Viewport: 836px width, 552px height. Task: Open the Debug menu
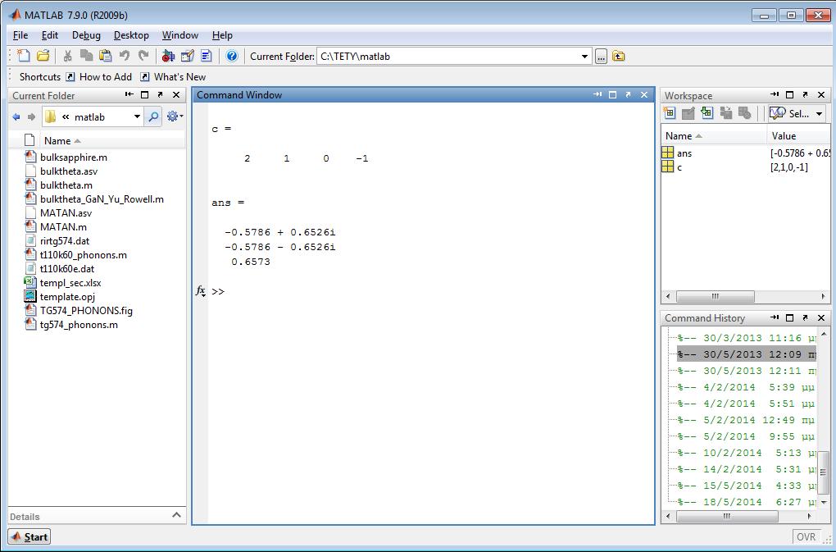pyautogui.click(x=86, y=35)
